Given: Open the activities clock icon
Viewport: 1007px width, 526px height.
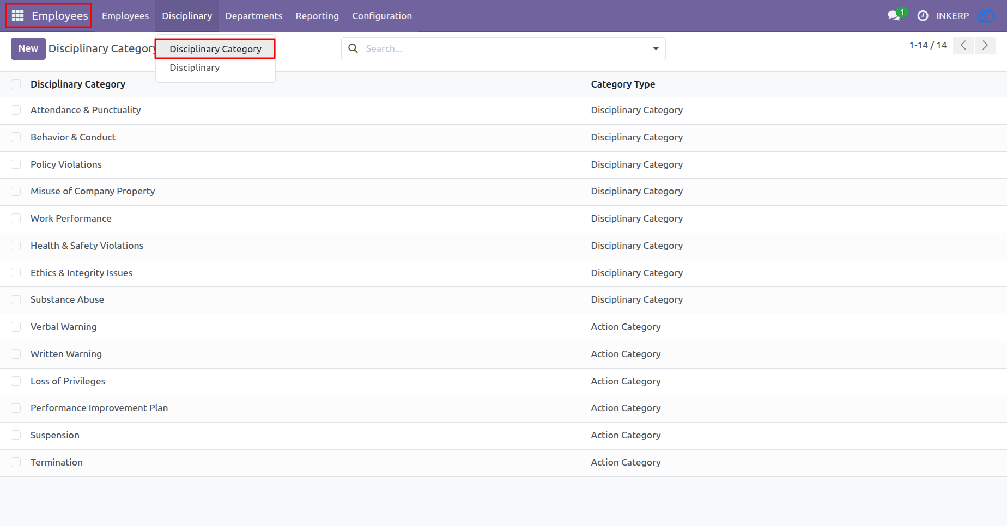Looking at the screenshot, I should pyautogui.click(x=923, y=16).
